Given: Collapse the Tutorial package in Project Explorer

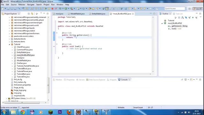Looking at the screenshot, I should (9, 44).
